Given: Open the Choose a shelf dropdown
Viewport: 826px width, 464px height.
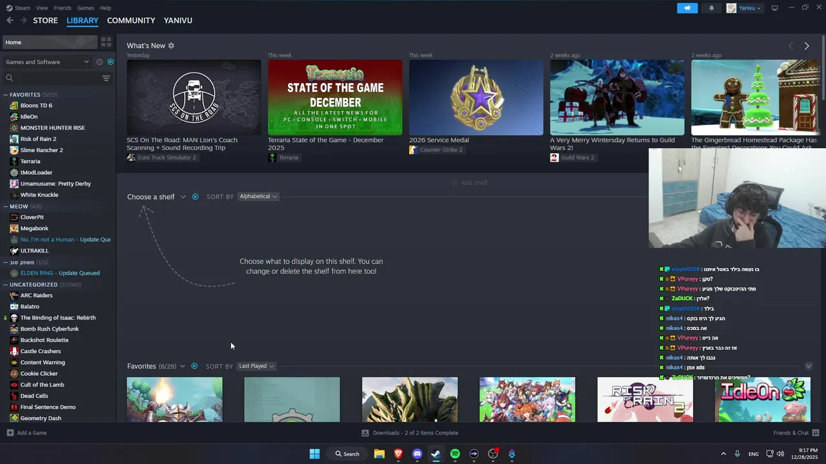Looking at the screenshot, I should click(x=156, y=197).
